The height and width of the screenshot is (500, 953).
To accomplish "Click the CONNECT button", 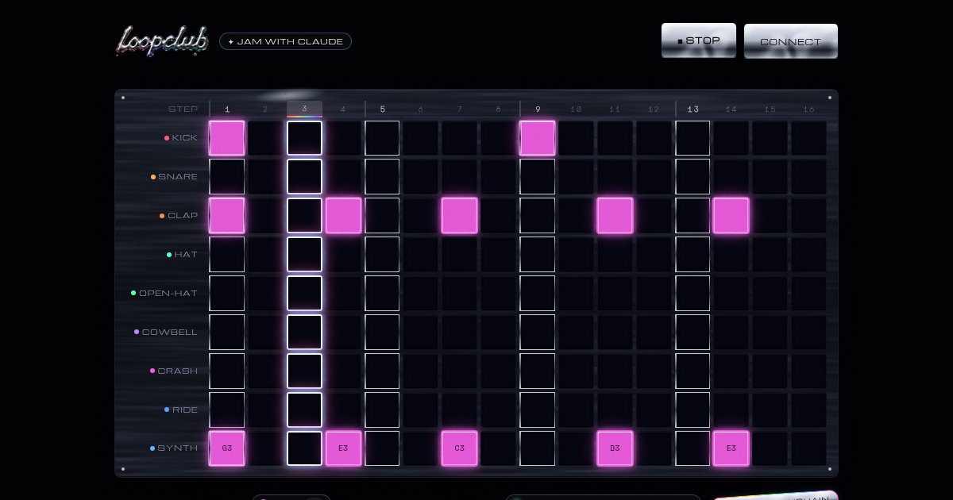I will coord(790,41).
